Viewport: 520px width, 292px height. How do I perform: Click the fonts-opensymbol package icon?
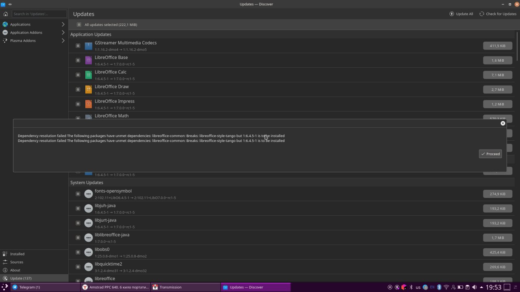pyautogui.click(x=89, y=194)
